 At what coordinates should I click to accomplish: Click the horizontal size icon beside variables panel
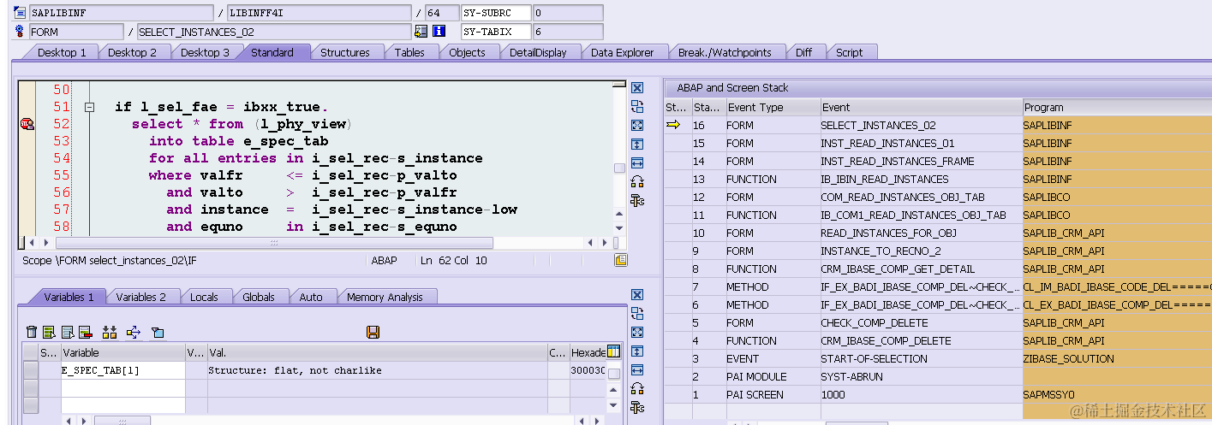(636, 369)
